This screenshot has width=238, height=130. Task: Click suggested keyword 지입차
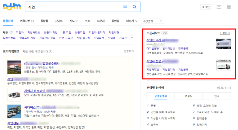[20, 33]
